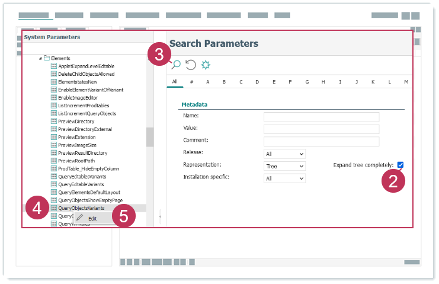The width and height of the screenshot is (439, 284).
Task: Open the Release dropdown
Action: coord(284,154)
